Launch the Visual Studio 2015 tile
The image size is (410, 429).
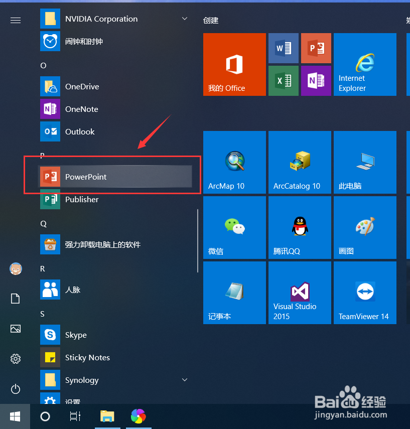coord(300,293)
